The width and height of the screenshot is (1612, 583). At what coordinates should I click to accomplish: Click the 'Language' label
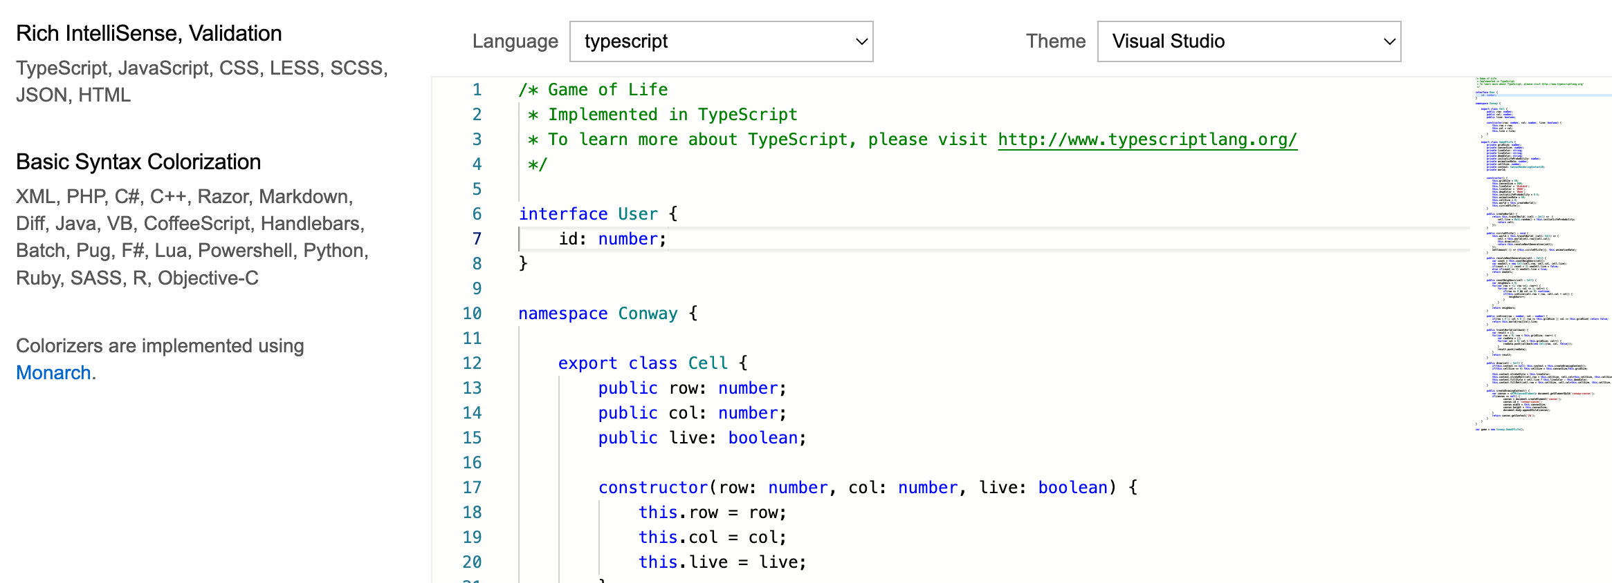pos(515,41)
